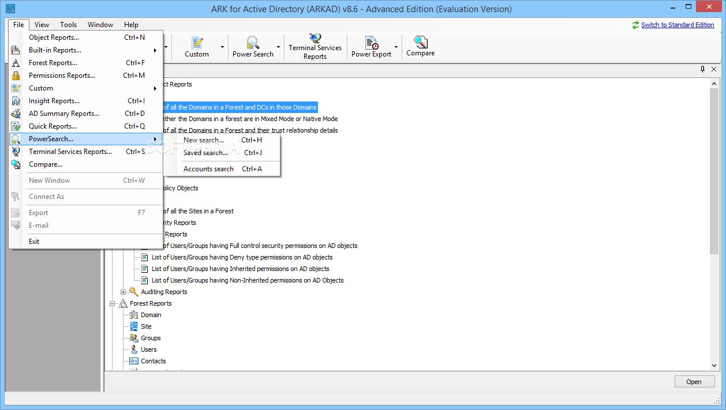Open the File menu
Screen dimensions: 726x410
18,25
